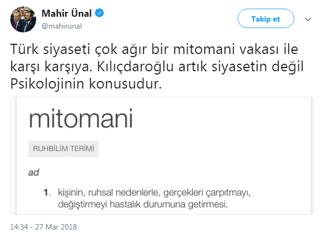
Task: Open the tweet options chevron menu
Action: coord(308,19)
